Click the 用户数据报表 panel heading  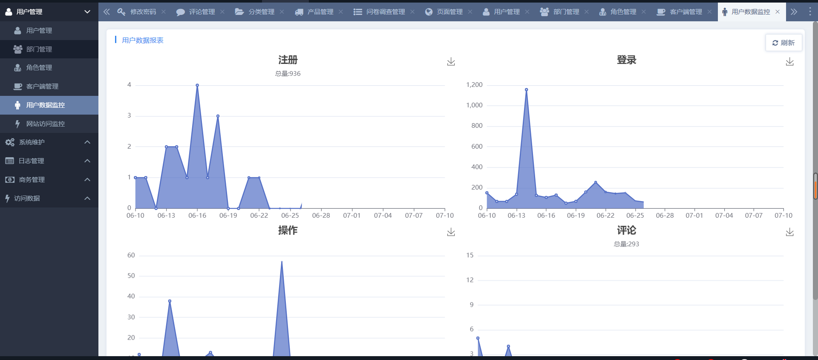tap(143, 40)
